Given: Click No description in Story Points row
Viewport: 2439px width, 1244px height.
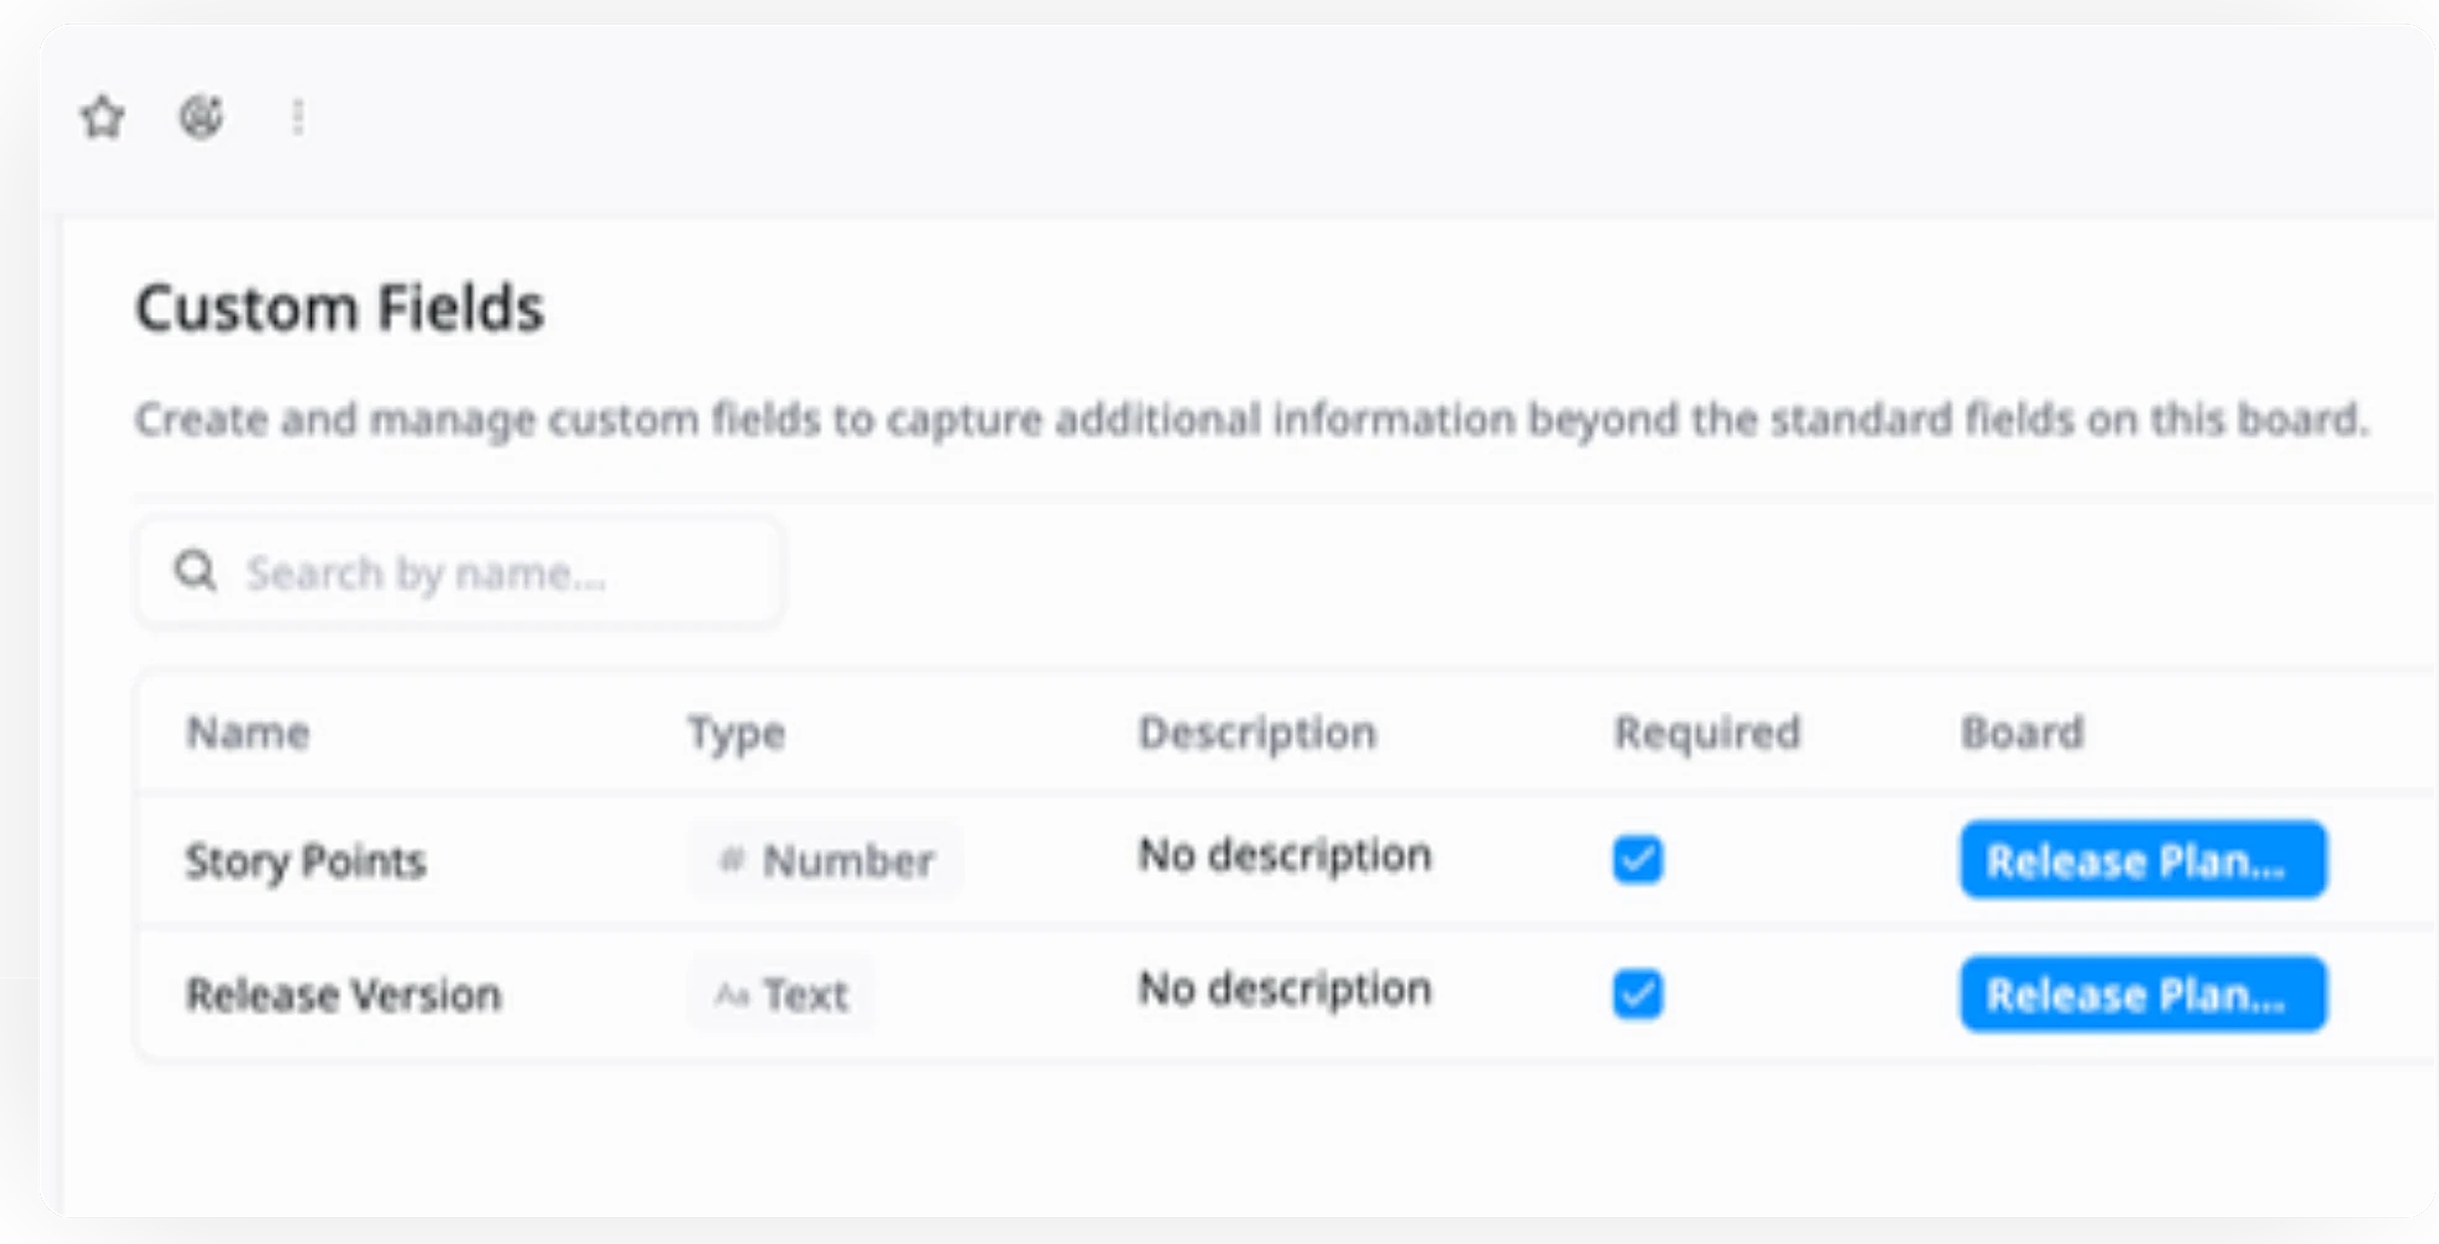Looking at the screenshot, I should coord(1285,855).
